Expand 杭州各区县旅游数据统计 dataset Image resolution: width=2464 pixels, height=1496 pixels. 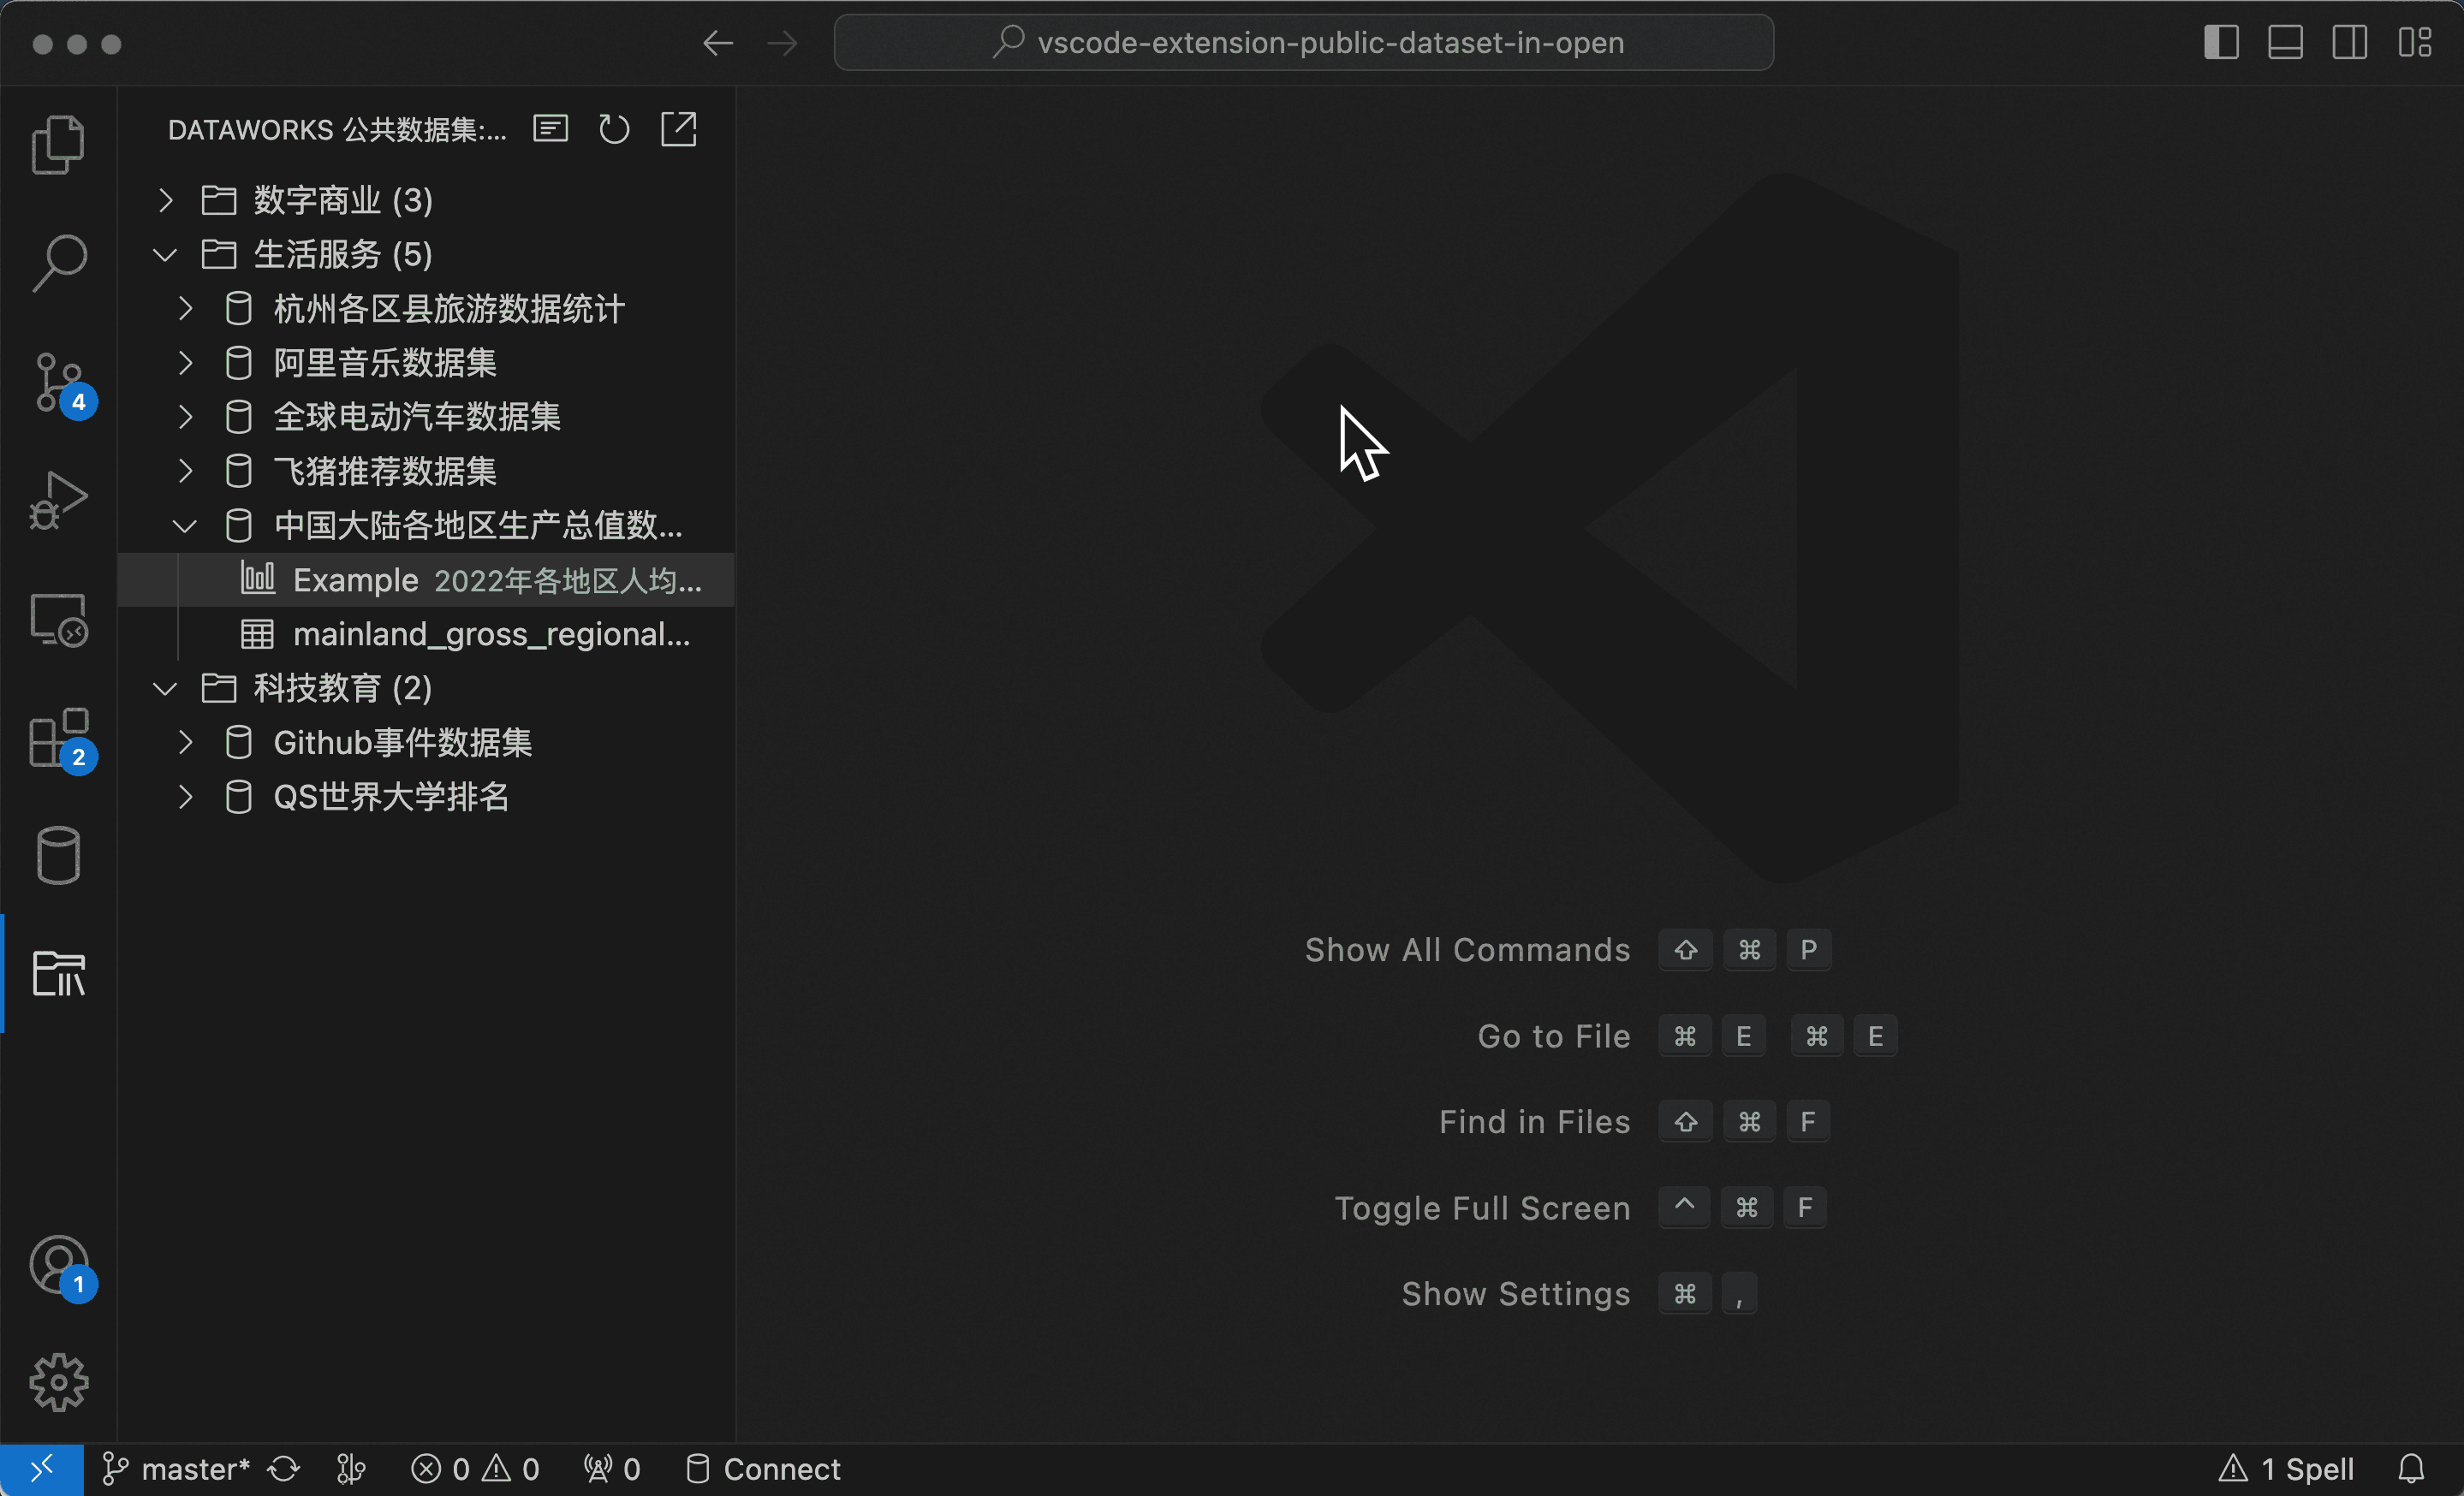pos(185,309)
